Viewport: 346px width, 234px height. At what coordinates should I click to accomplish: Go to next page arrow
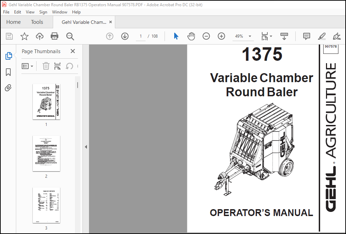[125, 36]
